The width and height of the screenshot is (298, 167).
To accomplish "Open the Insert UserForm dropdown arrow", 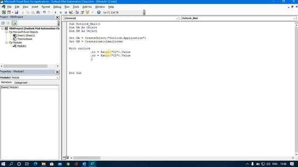I will (13, 13).
